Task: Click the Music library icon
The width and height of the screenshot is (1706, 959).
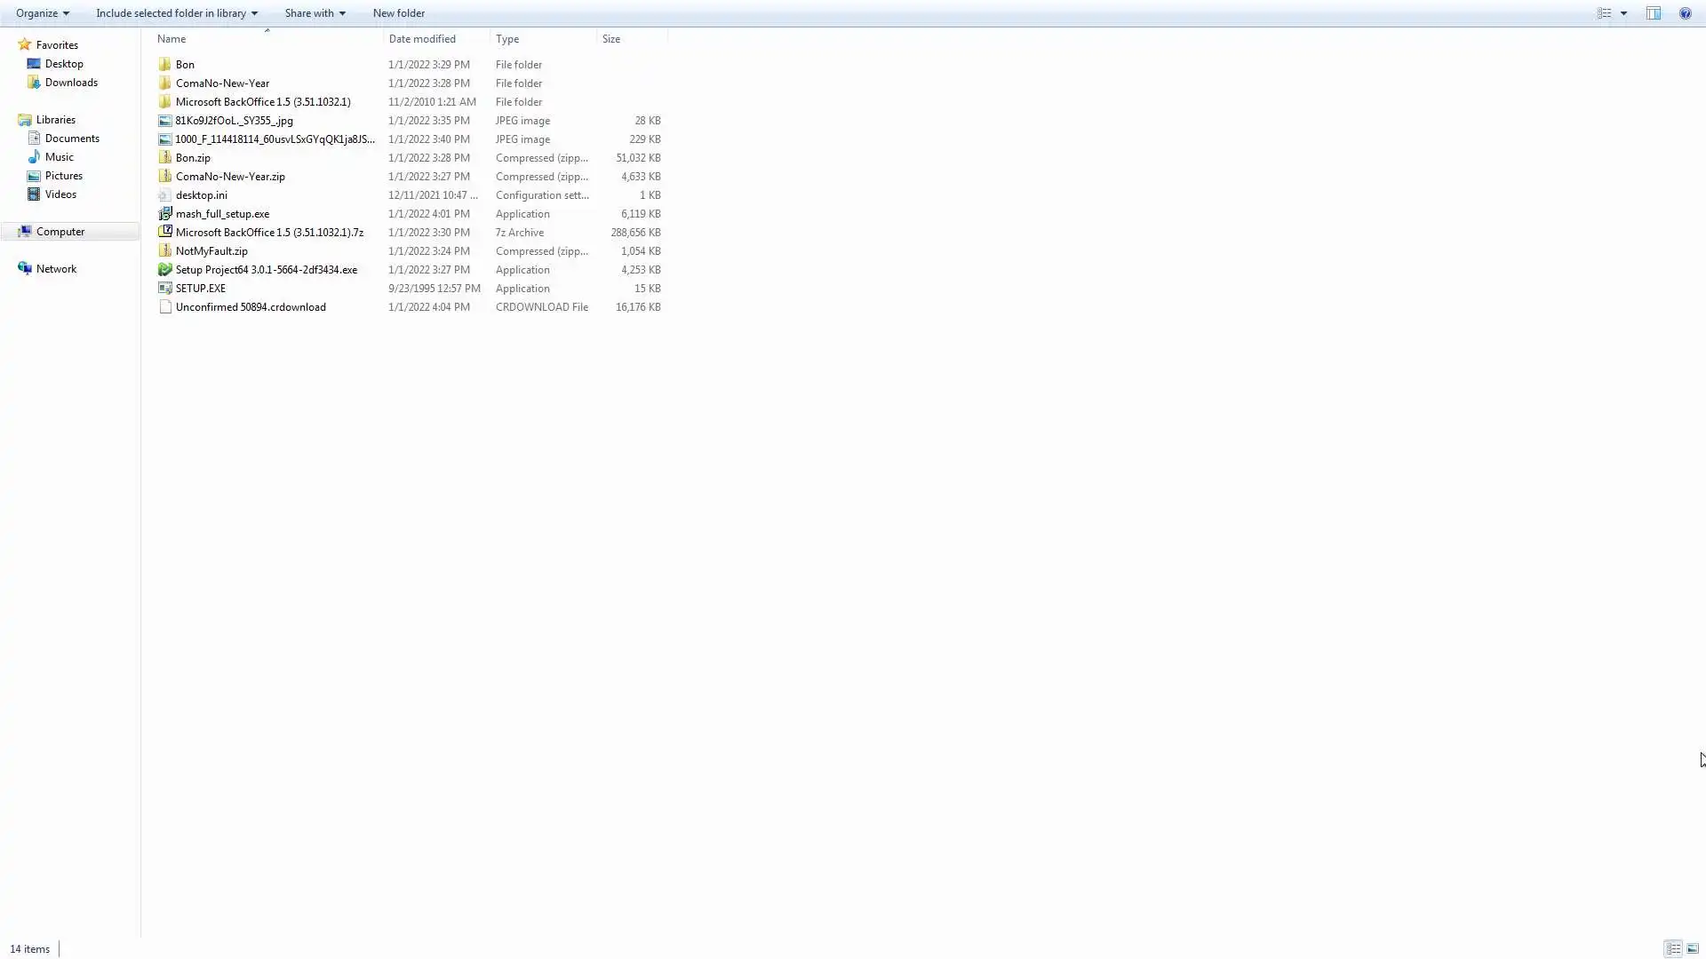Action: 34,157
